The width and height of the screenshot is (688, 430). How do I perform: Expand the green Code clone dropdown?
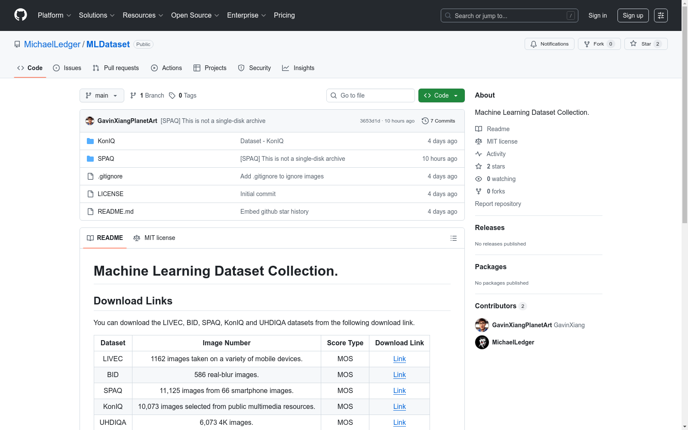[441, 95]
